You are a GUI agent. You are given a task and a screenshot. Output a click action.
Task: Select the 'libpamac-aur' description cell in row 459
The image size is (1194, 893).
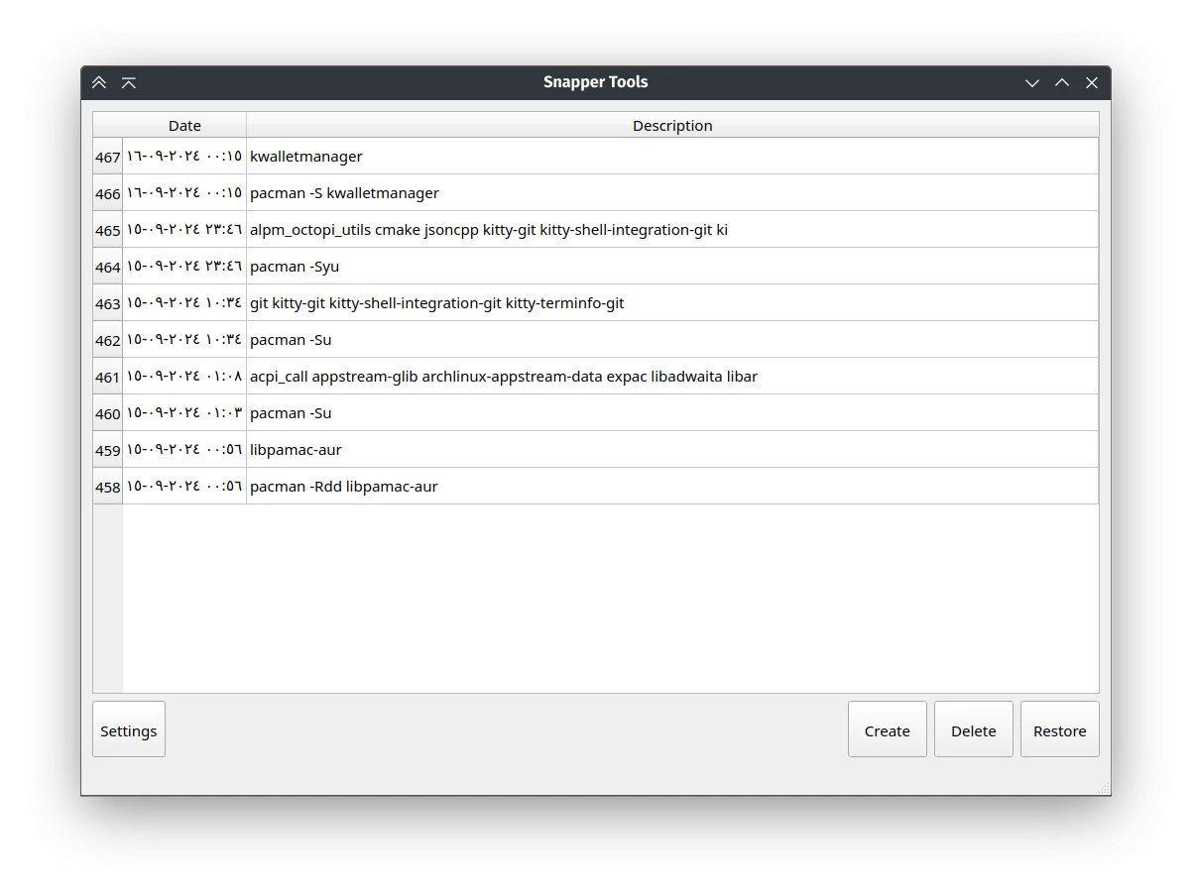[672, 450]
